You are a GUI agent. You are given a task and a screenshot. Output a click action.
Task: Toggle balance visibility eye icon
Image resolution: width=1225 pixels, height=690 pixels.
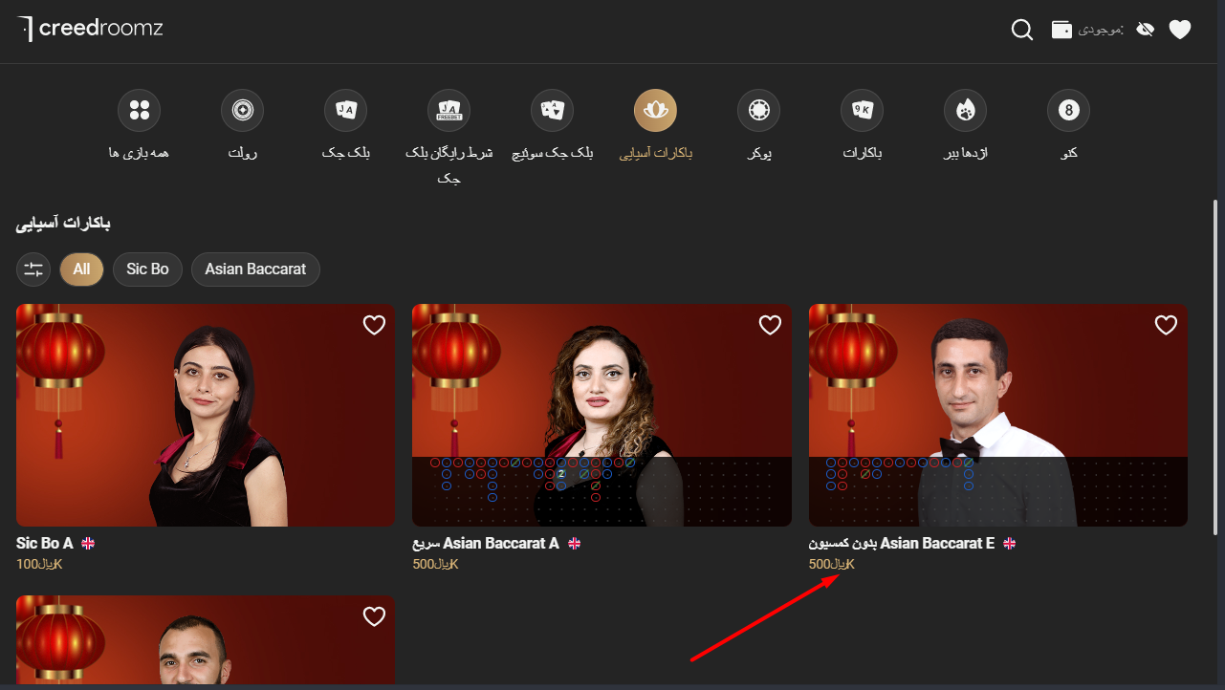click(x=1145, y=30)
